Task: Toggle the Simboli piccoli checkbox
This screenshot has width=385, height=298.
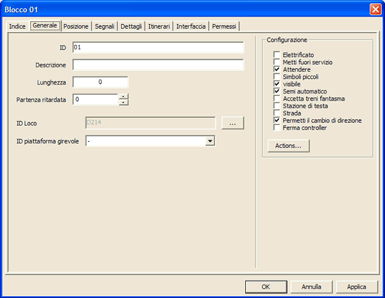Action: pos(277,76)
